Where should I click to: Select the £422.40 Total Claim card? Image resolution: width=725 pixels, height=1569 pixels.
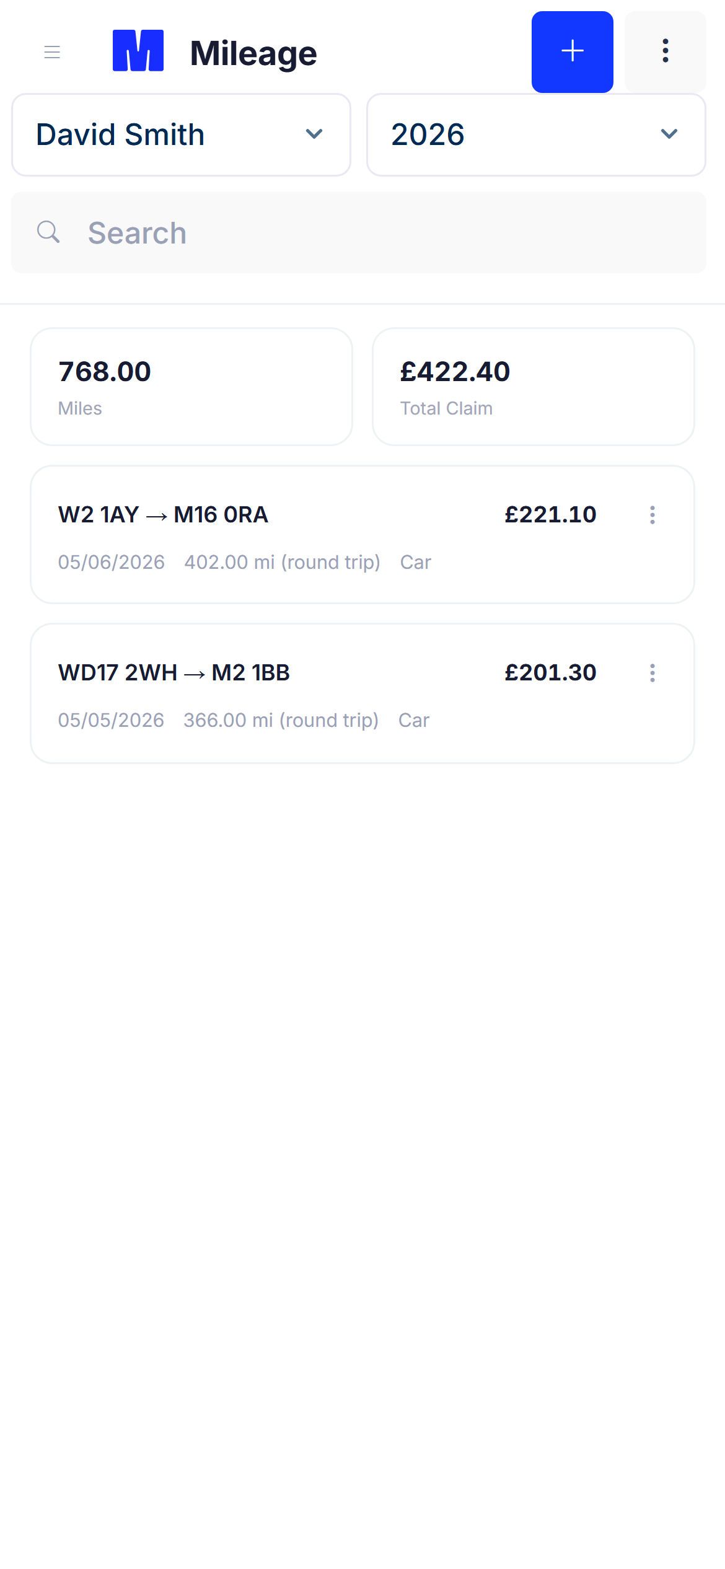tap(533, 387)
